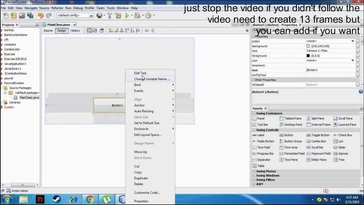Click the Build Project hammer icon
This screenshot has width=364, height=205.
tap(109, 16)
